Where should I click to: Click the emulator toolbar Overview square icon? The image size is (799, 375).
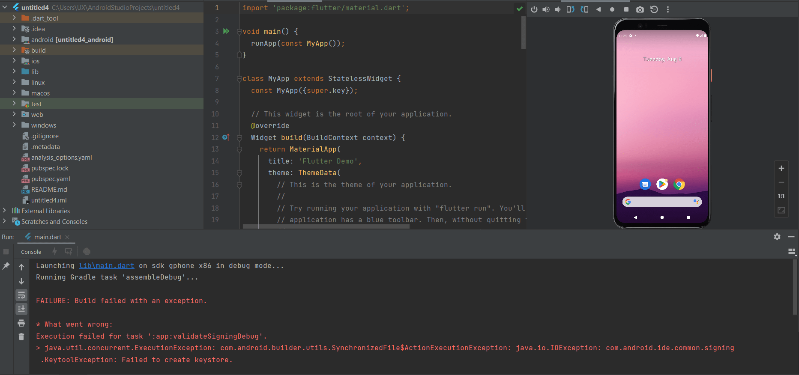pyautogui.click(x=626, y=9)
